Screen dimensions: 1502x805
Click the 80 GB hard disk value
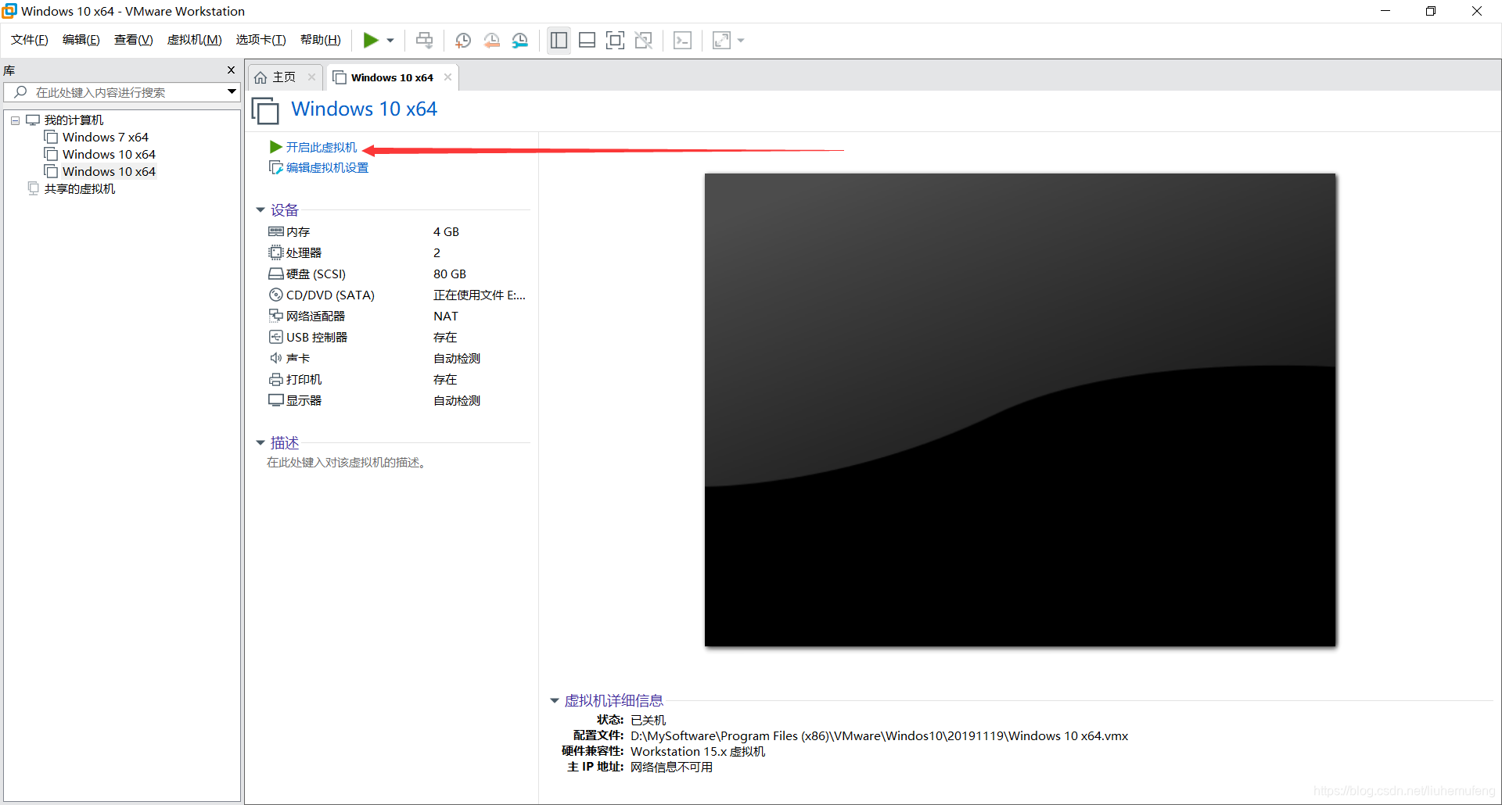(x=450, y=274)
